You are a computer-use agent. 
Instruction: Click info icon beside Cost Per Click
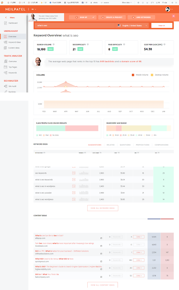[x=165, y=44]
